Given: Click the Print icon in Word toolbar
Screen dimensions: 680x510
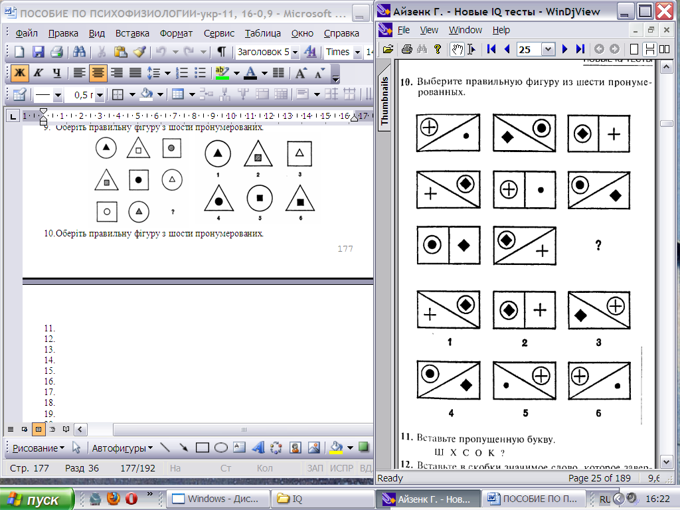Looking at the screenshot, I should [57, 52].
